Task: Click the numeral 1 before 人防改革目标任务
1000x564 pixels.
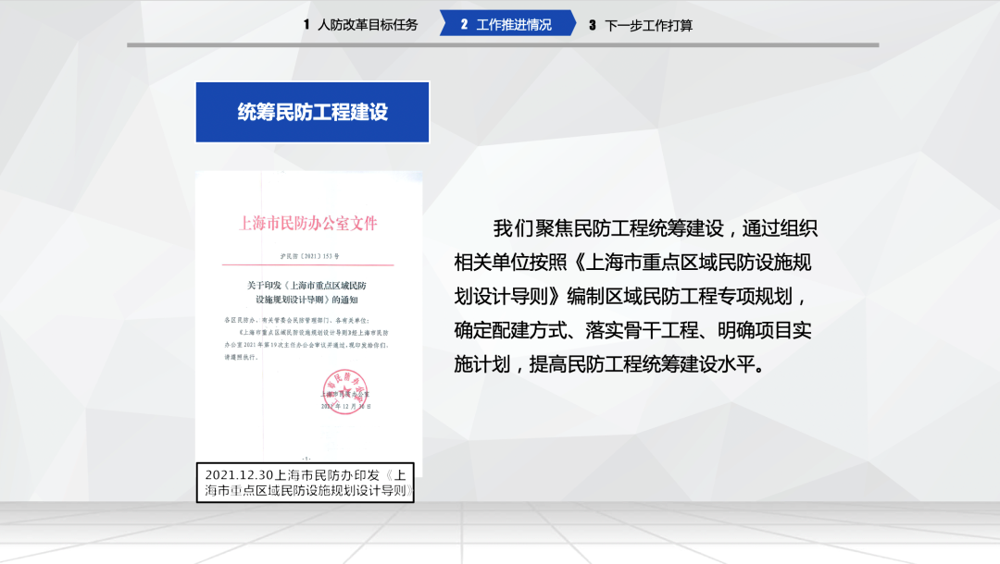Action: tap(306, 25)
